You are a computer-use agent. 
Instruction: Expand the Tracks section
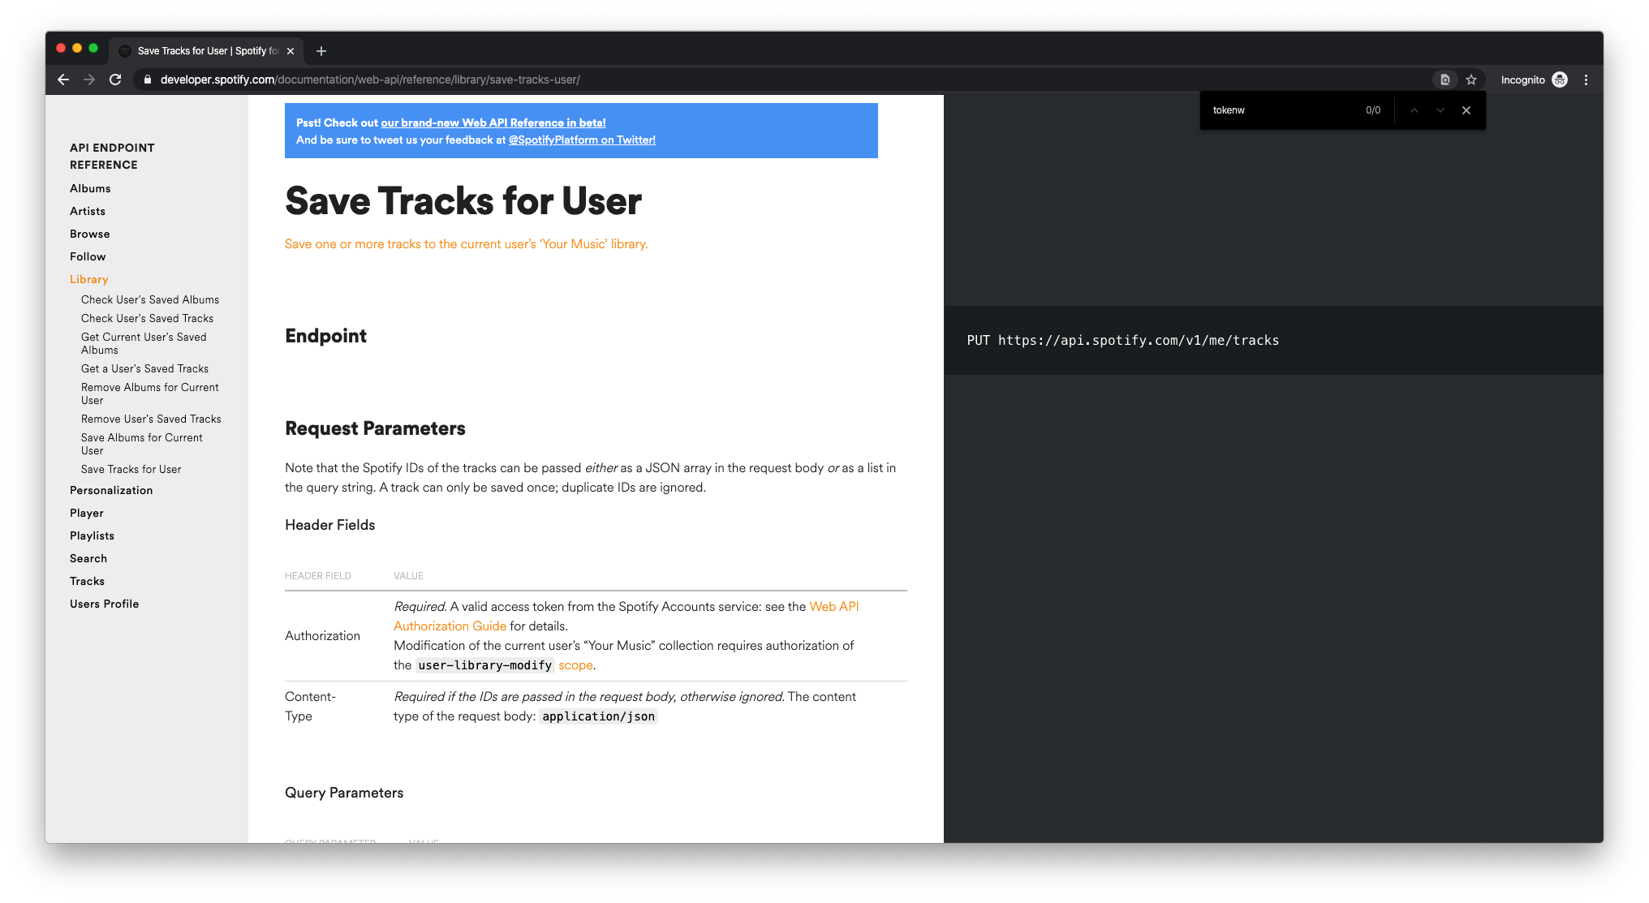tap(88, 581)
